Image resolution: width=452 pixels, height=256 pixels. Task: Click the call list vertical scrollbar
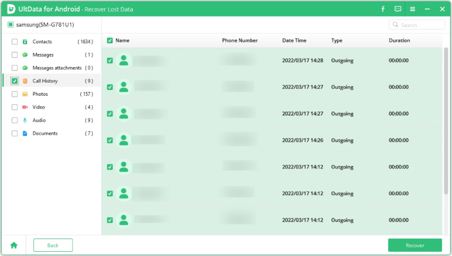(446, 121)
